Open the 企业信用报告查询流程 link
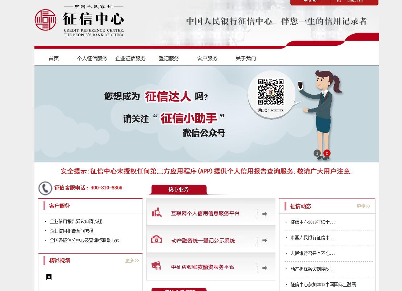Image resolution: width=402 pixels, height=291 pixels. 71,231
